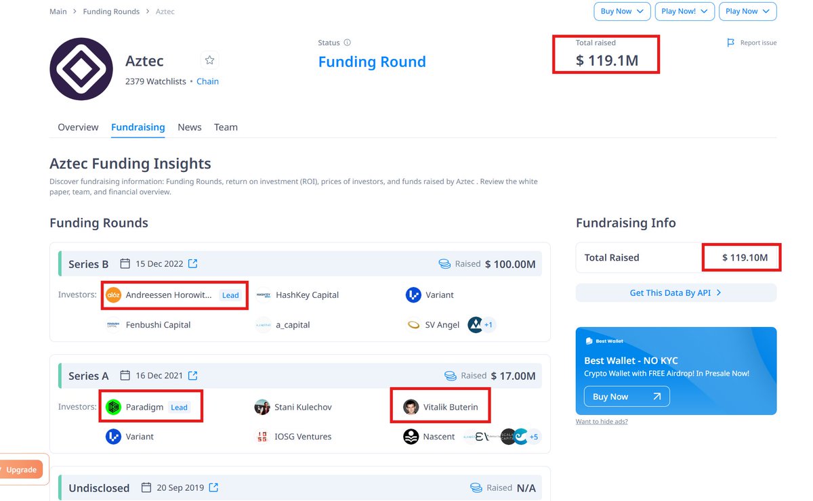Open Series B external link icon

pos(192,264)
